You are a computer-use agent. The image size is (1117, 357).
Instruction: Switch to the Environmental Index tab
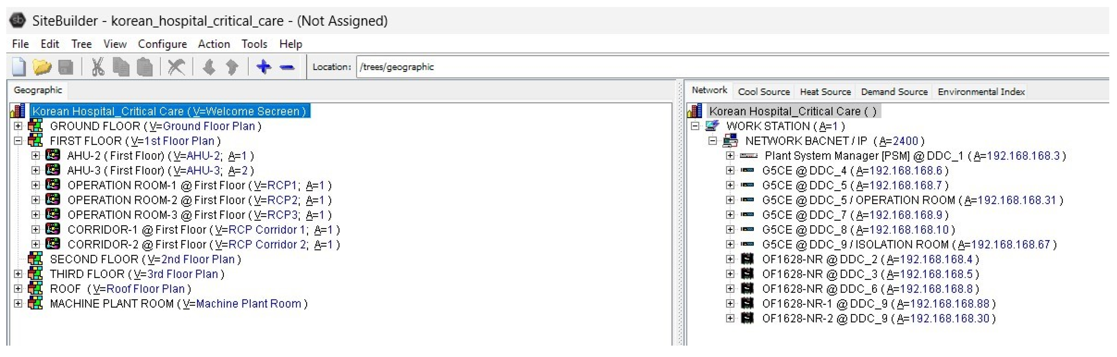[981, 92]
